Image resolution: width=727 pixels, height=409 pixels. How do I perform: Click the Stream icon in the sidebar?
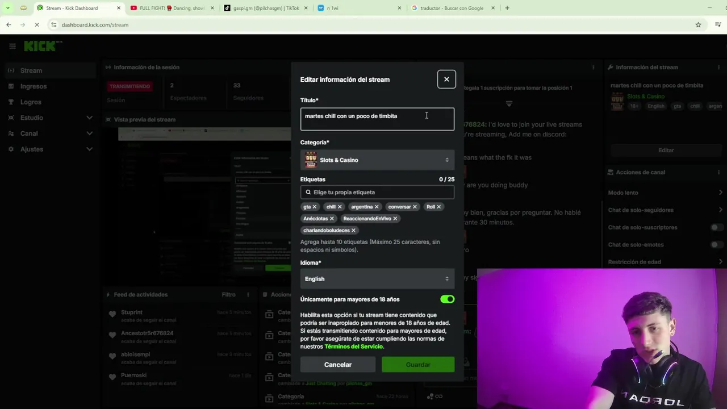click(x=11, y=70)
